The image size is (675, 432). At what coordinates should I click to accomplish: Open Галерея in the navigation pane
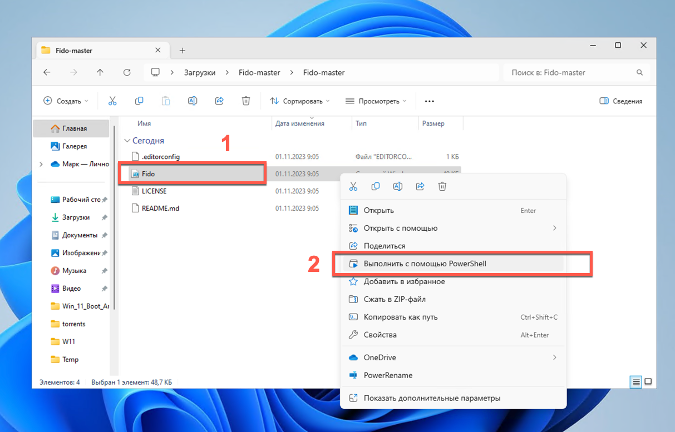(x=71, y=146)
